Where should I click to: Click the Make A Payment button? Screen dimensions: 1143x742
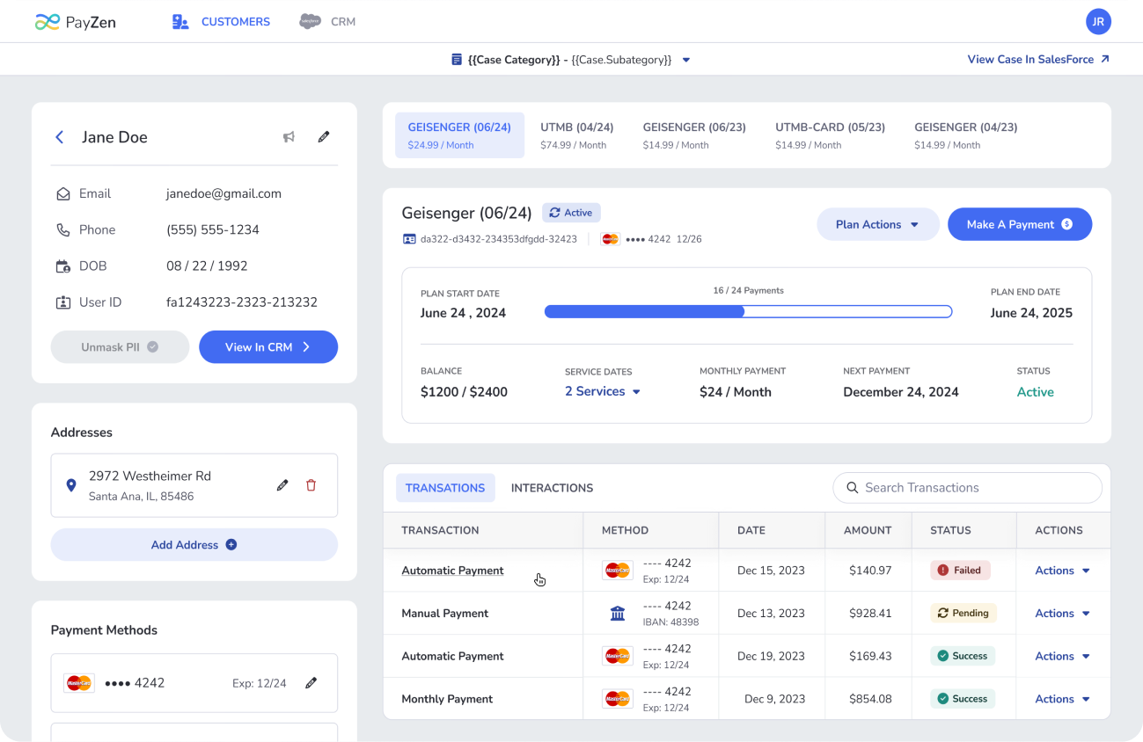point(1019,224)
